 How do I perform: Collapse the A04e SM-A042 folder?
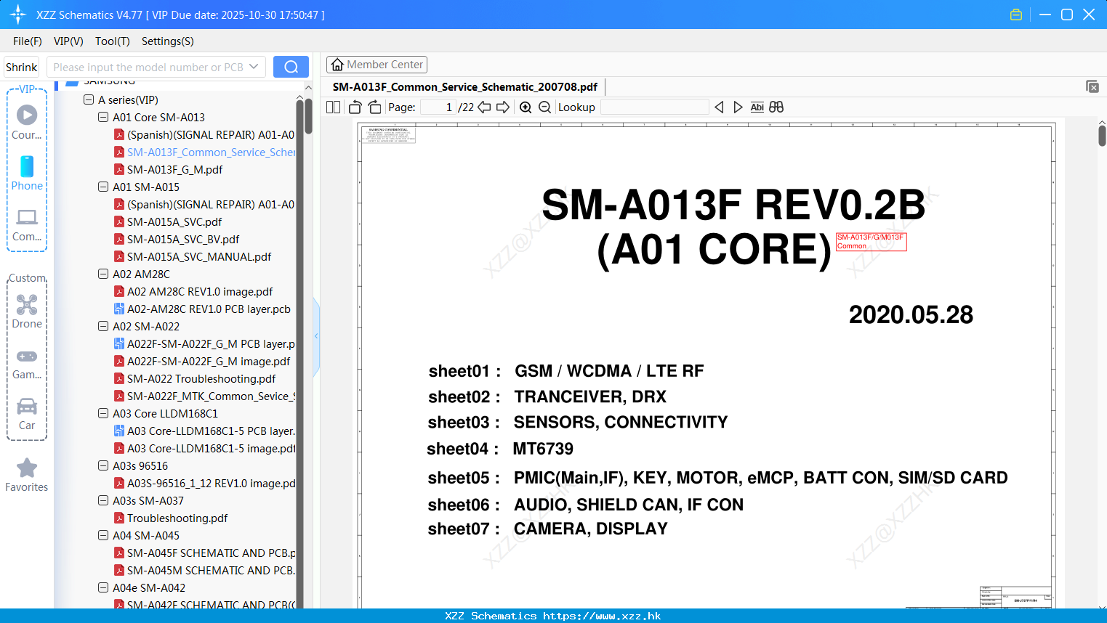103,587
